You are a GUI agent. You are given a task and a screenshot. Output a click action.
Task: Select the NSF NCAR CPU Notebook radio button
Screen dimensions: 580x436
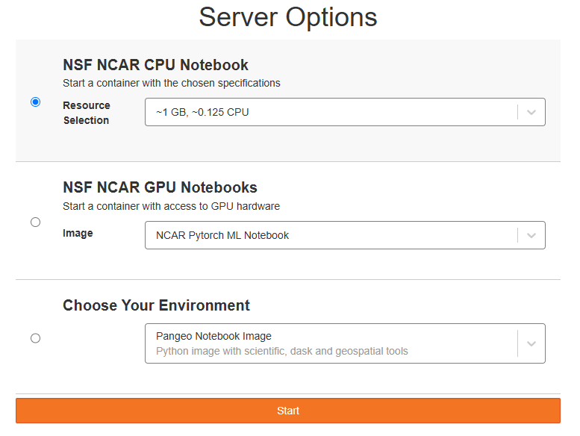35,102
